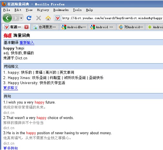
Task: Switch to the AndroidDe... tab
Action: [74, 27]
